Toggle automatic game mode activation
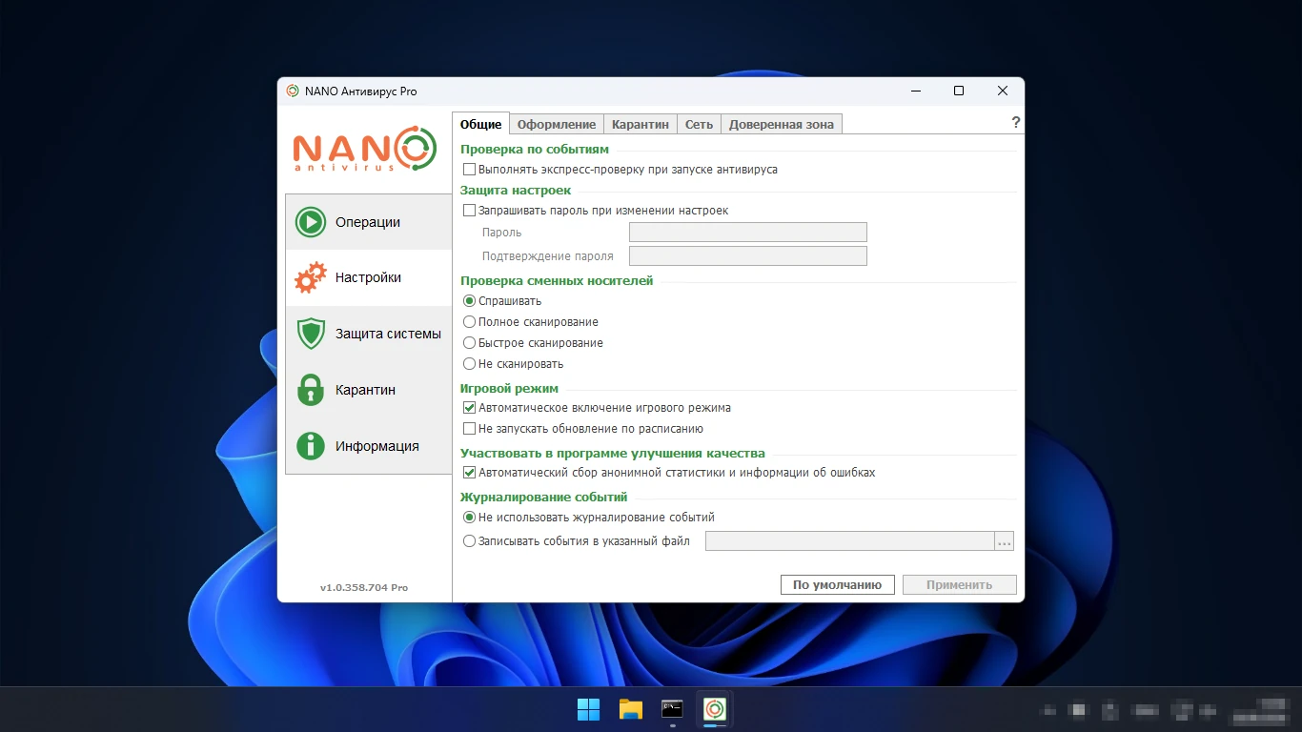The width and height of the screenshot is (1302, 732). point(469,408)
